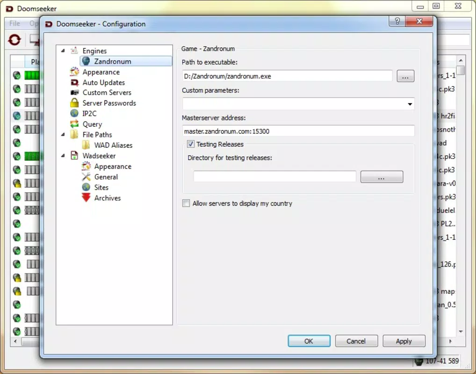Image resolution: width=476 pixels, height=374 pixels.
Task: Toggle the Testing Releases checkbox
Action: [x=191, y=144]
